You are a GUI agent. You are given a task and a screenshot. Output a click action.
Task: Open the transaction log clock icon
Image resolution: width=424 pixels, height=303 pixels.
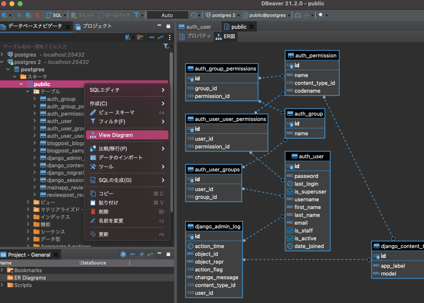(x=194, y=15)
